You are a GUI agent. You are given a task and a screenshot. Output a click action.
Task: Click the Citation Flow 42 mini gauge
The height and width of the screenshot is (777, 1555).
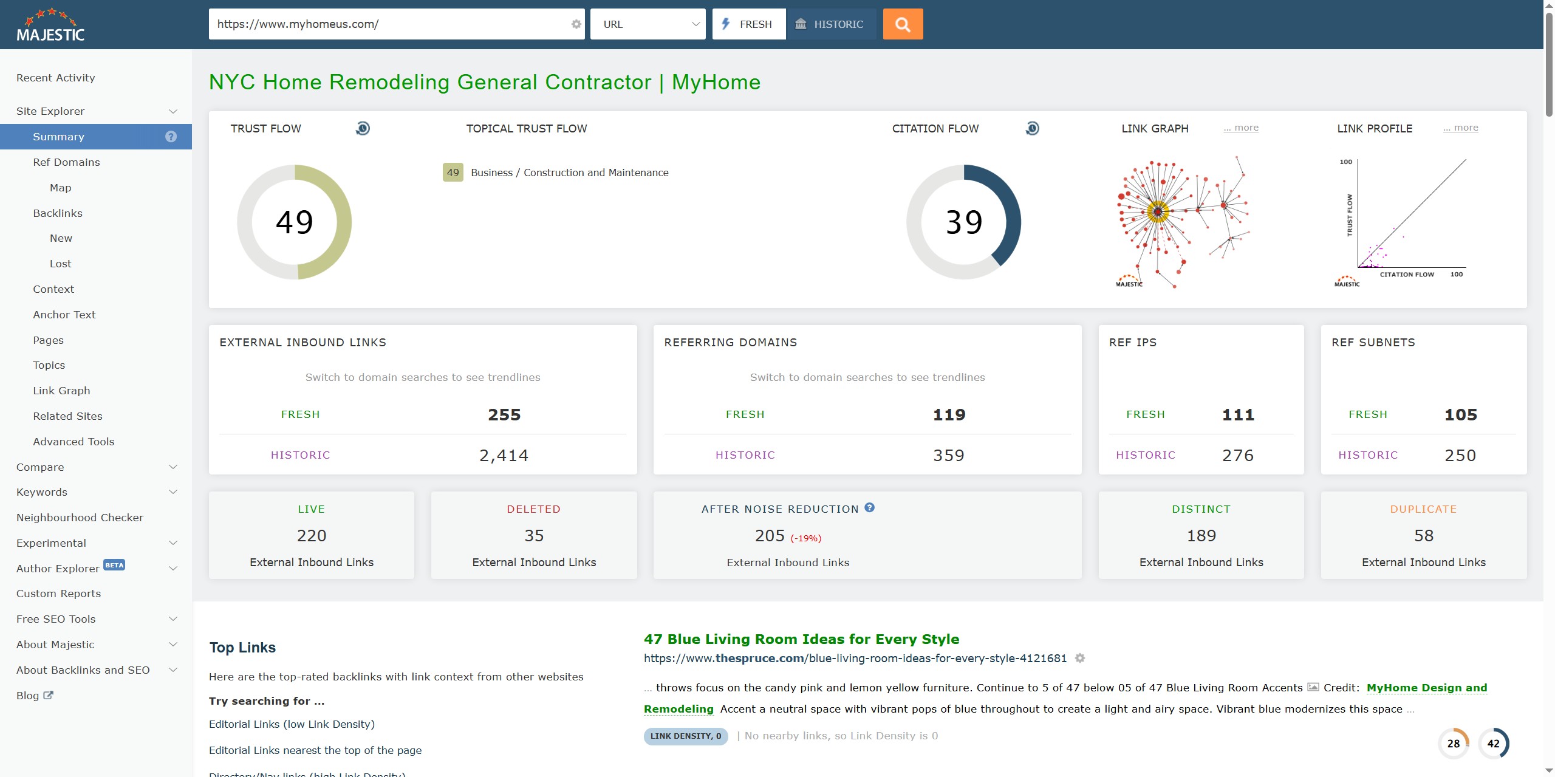(x=1494, y=743)
